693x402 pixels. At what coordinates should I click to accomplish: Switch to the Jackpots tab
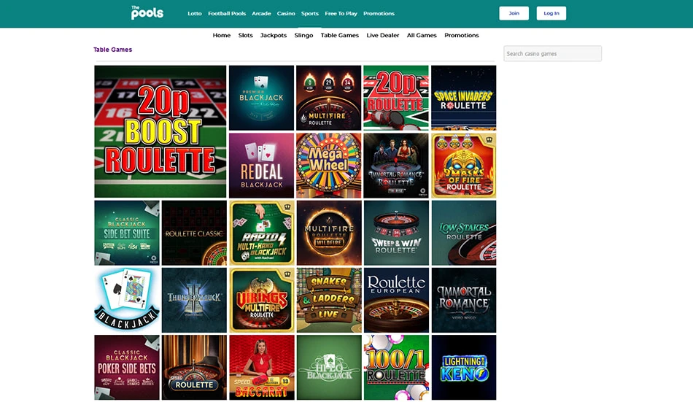273,35
